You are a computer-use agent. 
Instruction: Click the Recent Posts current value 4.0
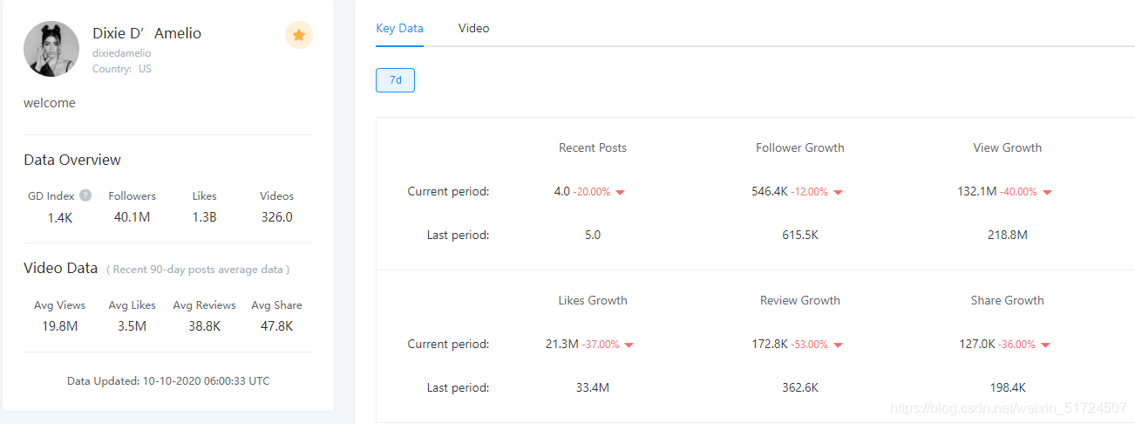tap(561, 191)
